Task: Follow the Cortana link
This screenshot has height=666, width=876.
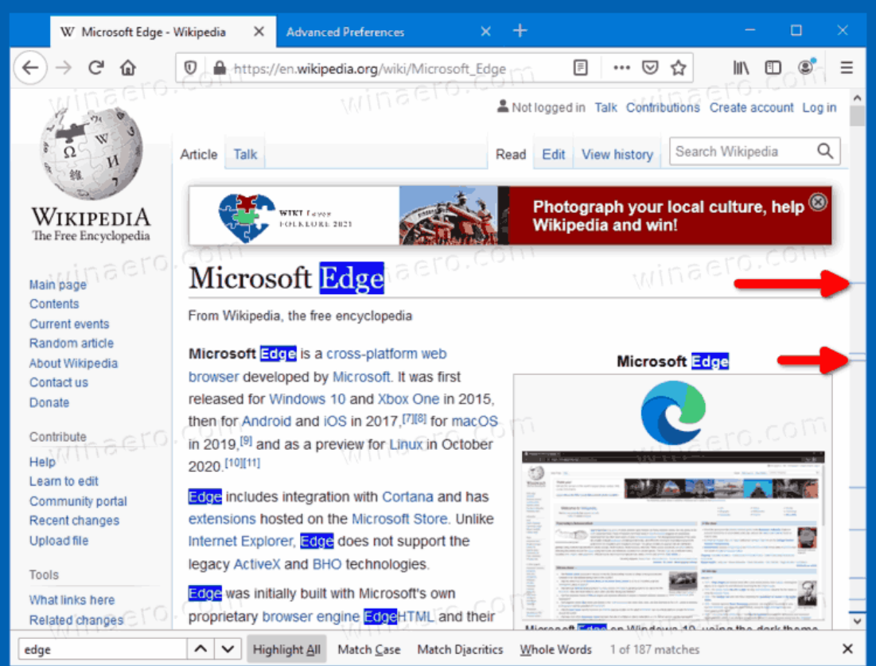Action: pyautogui.click(x=407, y=497)
